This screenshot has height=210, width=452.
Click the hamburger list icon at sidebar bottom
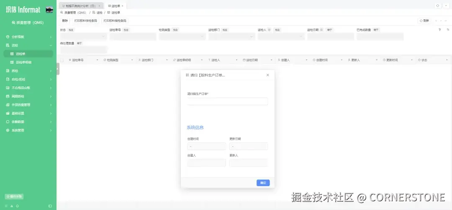pyautogui.click(x=6, y=206)
